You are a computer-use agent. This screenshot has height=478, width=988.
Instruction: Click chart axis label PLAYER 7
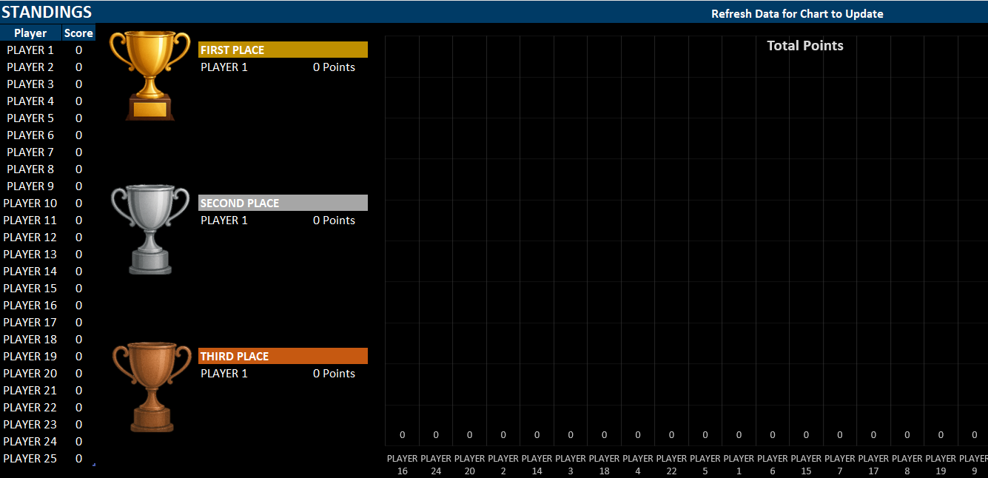pos(840,465)
